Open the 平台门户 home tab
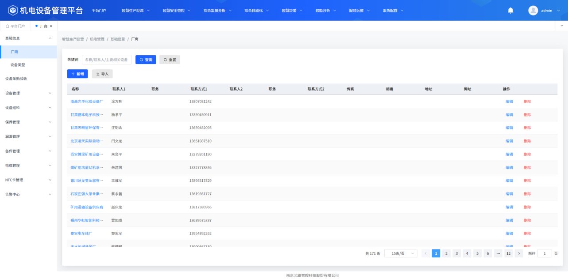The image size is (568, 279). point(15,26)
